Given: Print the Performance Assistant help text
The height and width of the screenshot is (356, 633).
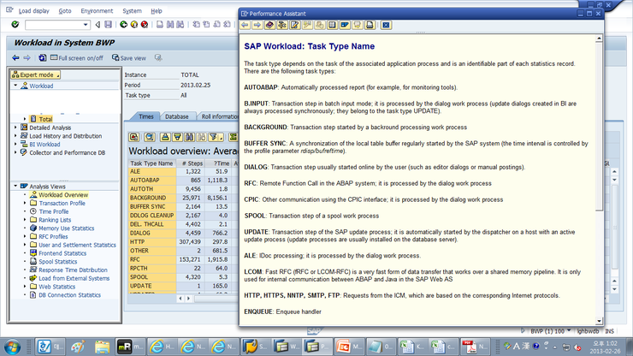Looking at the screenshot, I should coord(370,25).
